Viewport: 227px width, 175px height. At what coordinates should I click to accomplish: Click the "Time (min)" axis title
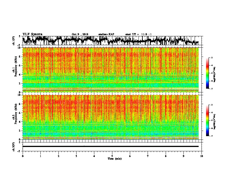tap(115, 159)
